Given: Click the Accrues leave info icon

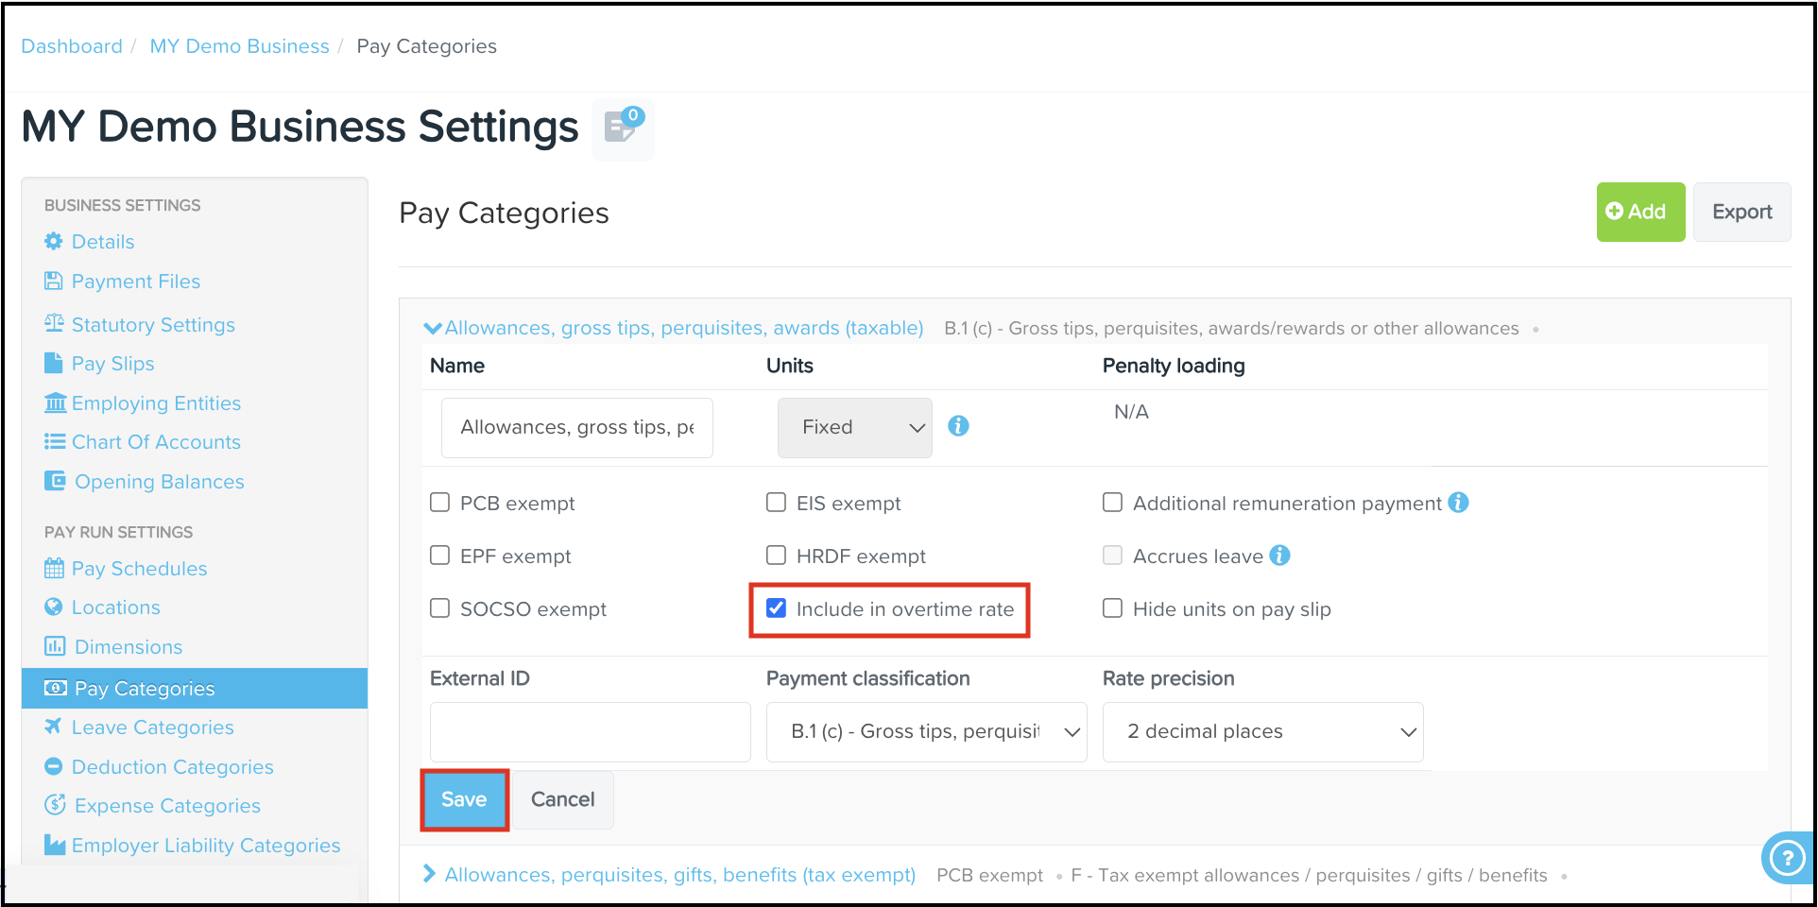Looking at the screenshot, I should tap(1279, 556).
